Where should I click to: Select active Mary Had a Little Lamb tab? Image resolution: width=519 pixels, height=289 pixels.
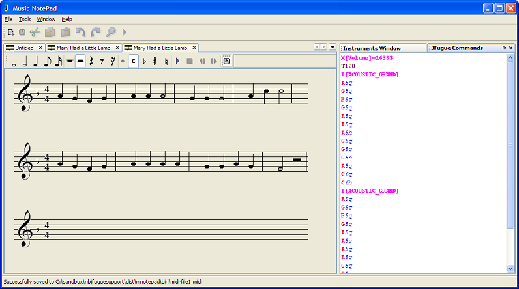[160, 48]
